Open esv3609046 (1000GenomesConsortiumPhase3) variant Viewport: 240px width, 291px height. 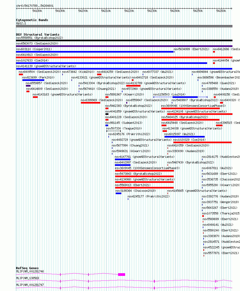point(193,106)
